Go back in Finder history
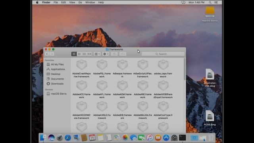 [x=47, y=54]
